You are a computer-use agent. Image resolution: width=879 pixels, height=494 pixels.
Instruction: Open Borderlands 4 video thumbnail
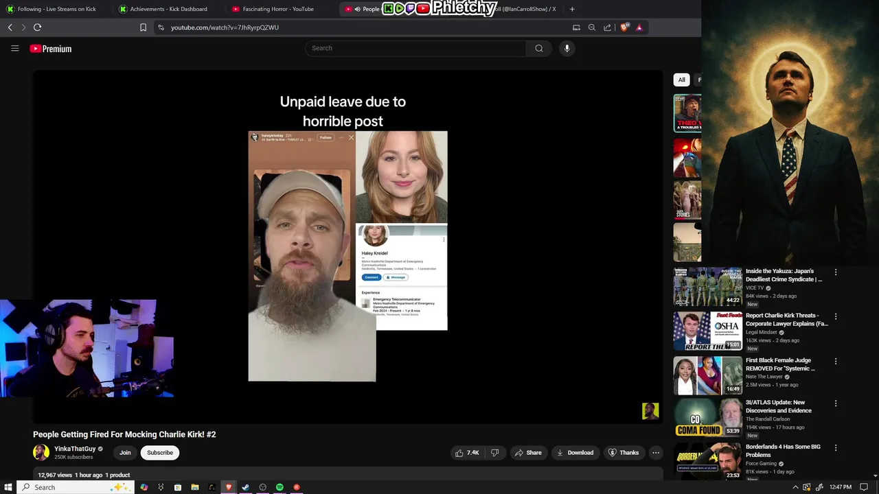click(707, 462)
